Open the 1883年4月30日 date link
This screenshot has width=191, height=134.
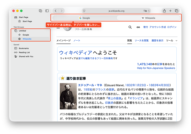coord(159,85)
